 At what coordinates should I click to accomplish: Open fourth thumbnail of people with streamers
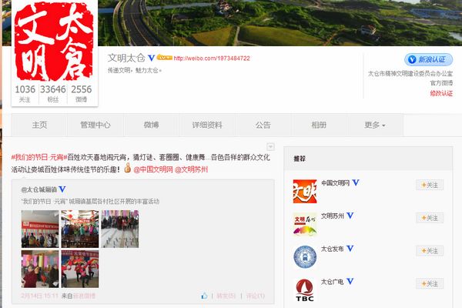pos(40,269)
